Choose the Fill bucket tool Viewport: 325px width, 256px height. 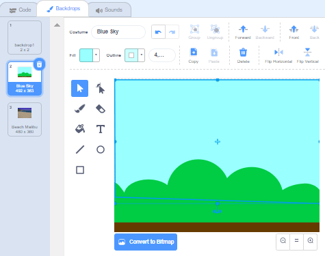click(x=80, y=129)
